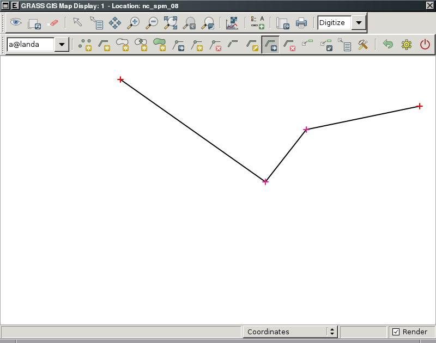Open the Analyze map tool icon

(x=232, y=23)
